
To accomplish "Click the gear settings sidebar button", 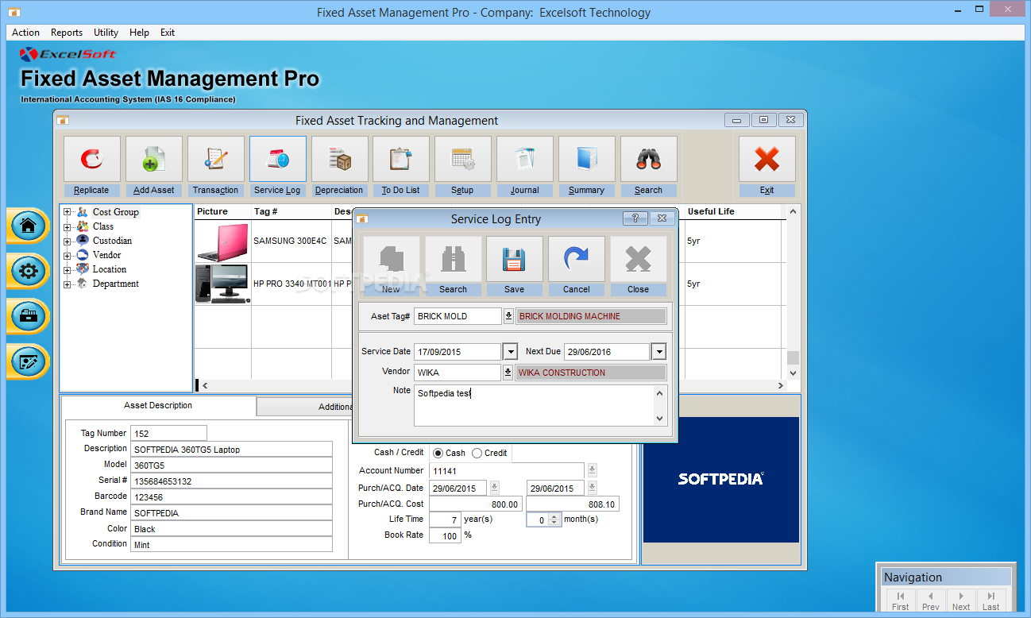I will 29,272.
